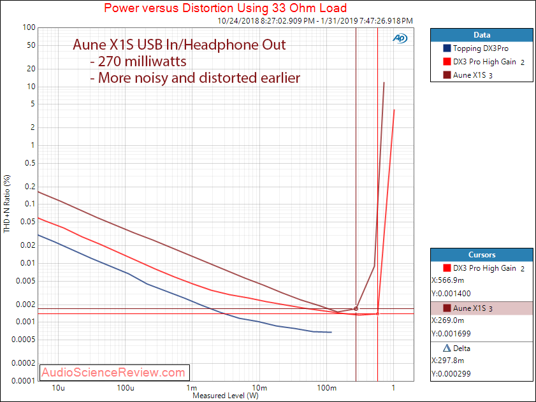
Task: Click the DX3 Pro High Gain cursor marker on graph
Action: point(378,314)
